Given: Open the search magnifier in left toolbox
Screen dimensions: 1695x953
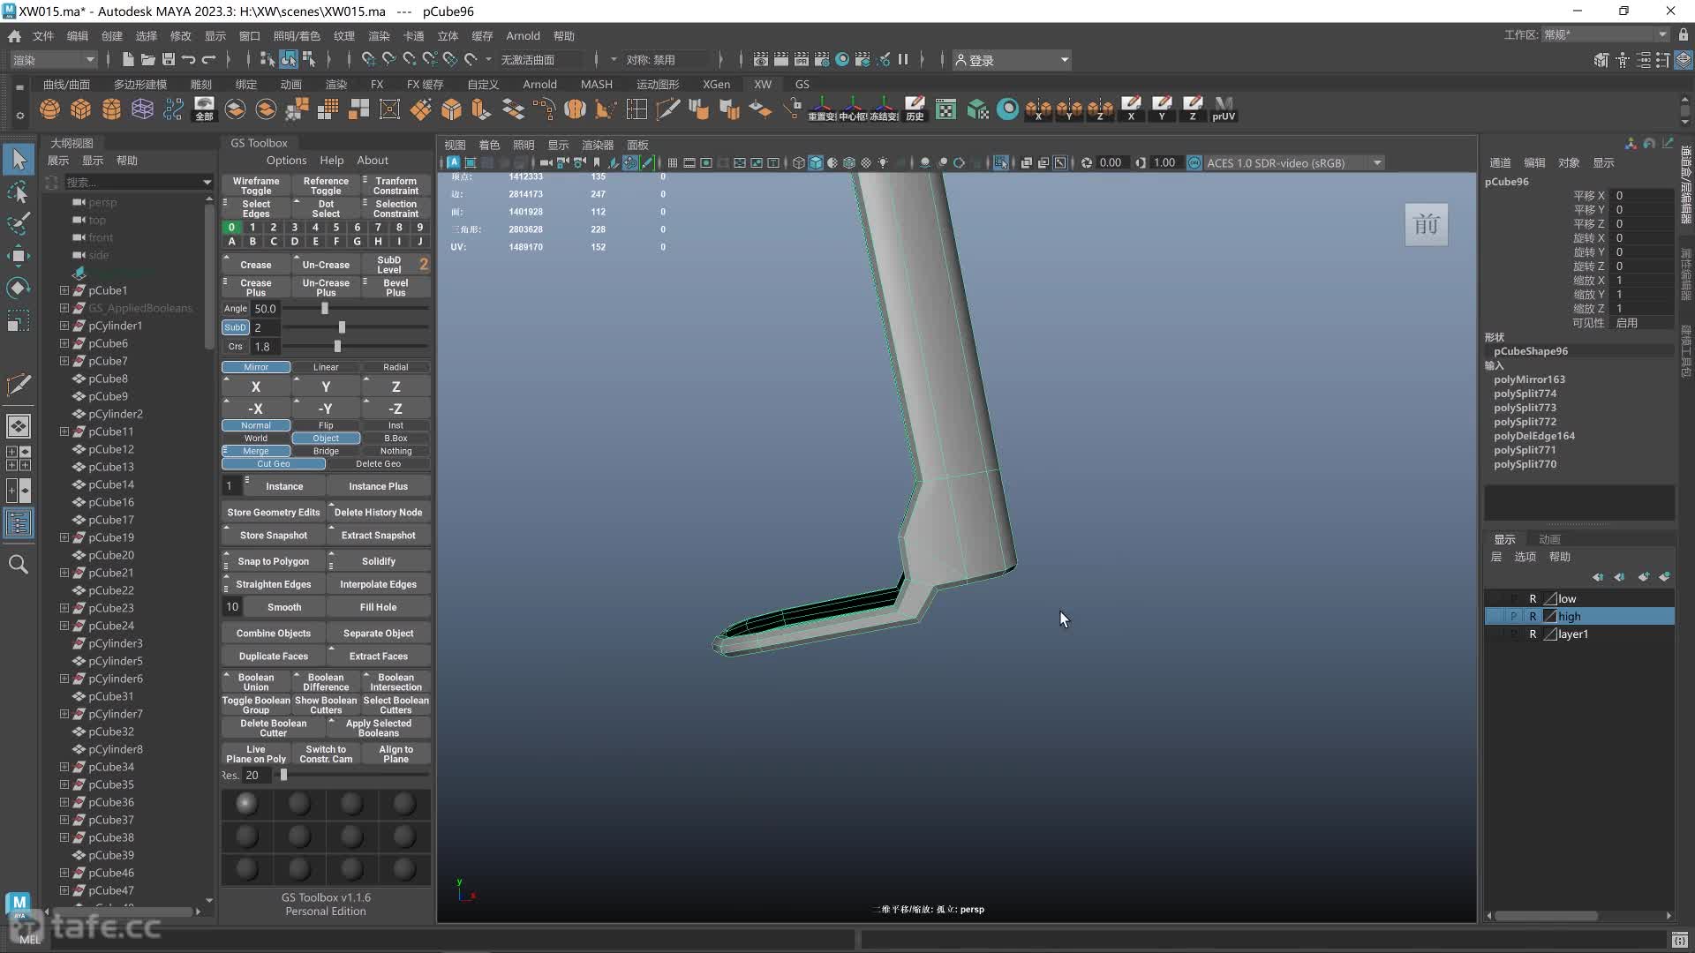Looking at the screenshot, I should tap(19, 565).
